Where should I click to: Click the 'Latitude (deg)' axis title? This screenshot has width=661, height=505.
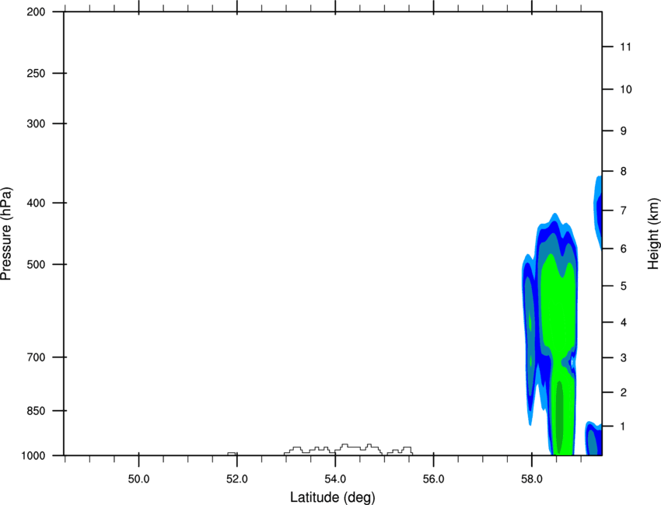332,497
